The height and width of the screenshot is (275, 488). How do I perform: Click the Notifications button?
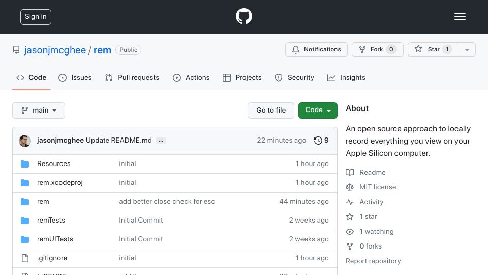316,49
